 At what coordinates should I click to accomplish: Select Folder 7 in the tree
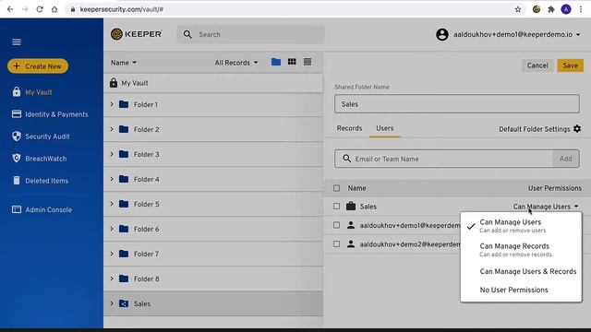coord(213,254)
